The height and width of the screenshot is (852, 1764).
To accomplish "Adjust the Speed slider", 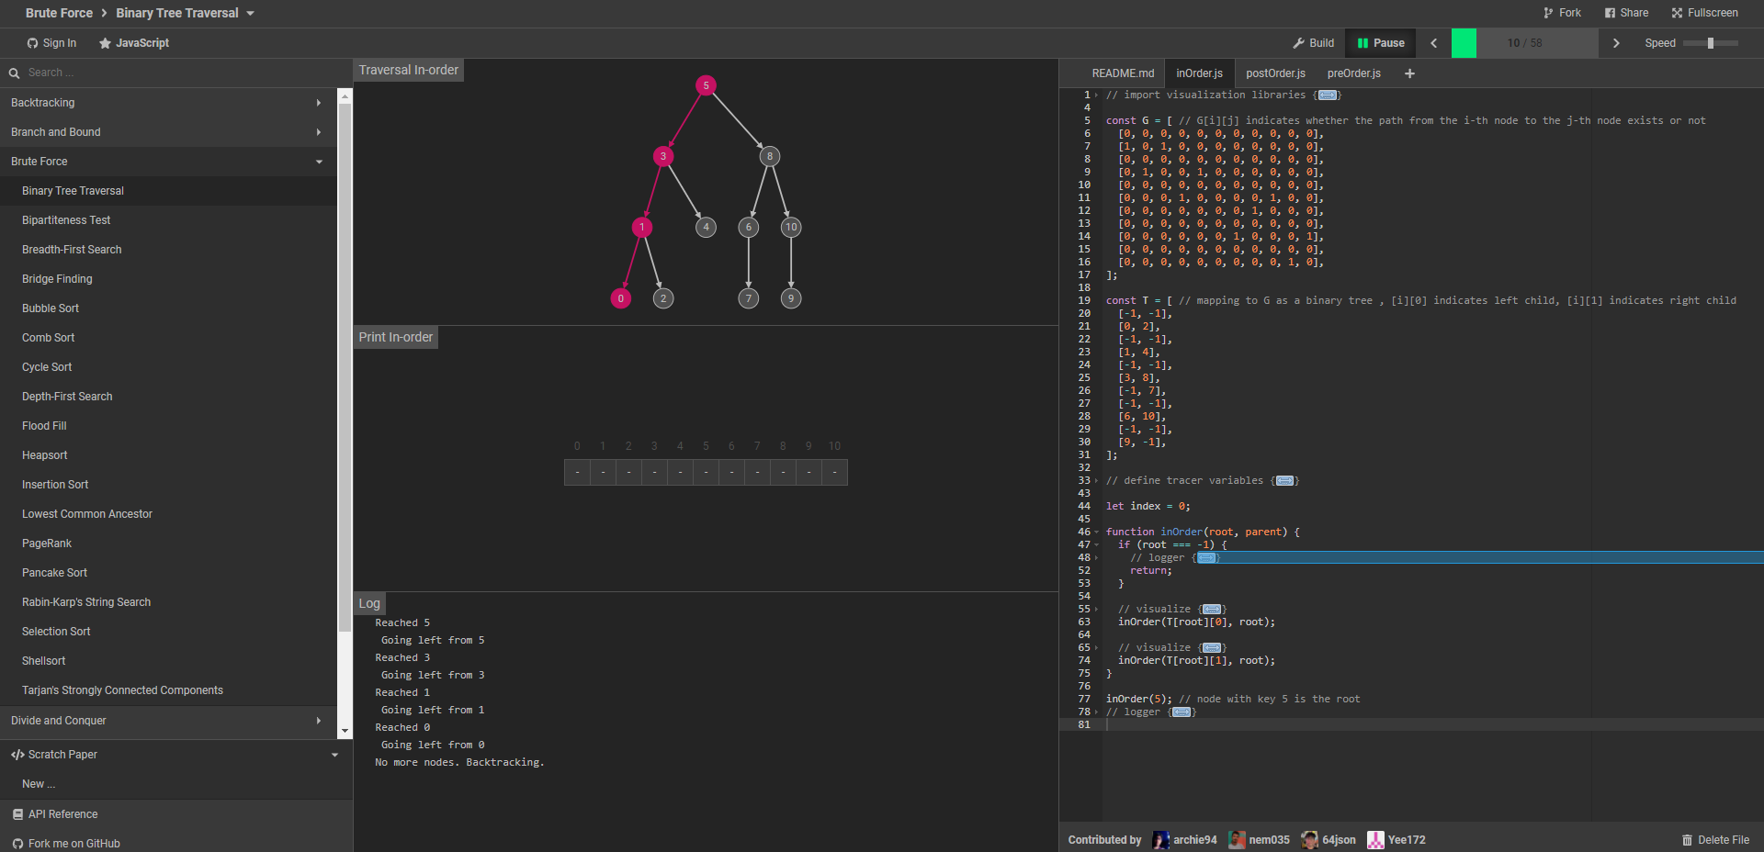I will (x=1710, y=43).
